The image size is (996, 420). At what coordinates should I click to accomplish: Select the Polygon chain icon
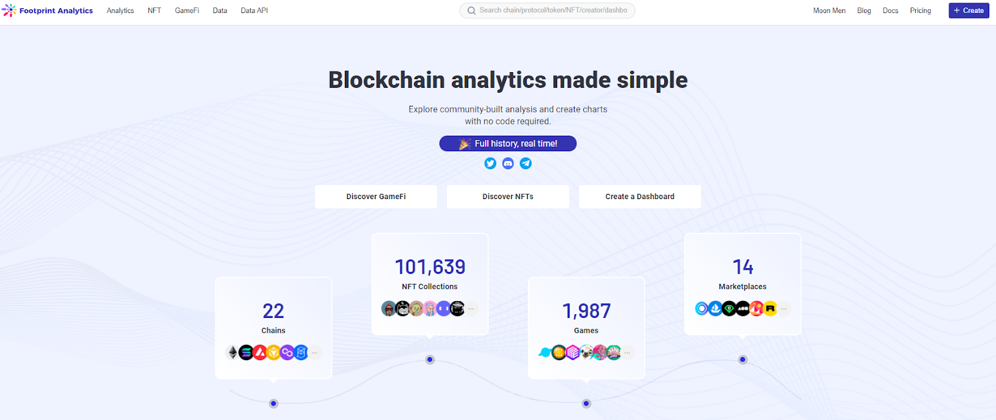pyautogui.click(x=286, y=352)
